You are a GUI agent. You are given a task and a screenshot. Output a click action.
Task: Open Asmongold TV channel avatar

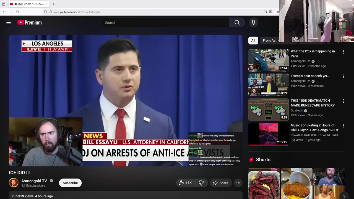tap(14, 183)
